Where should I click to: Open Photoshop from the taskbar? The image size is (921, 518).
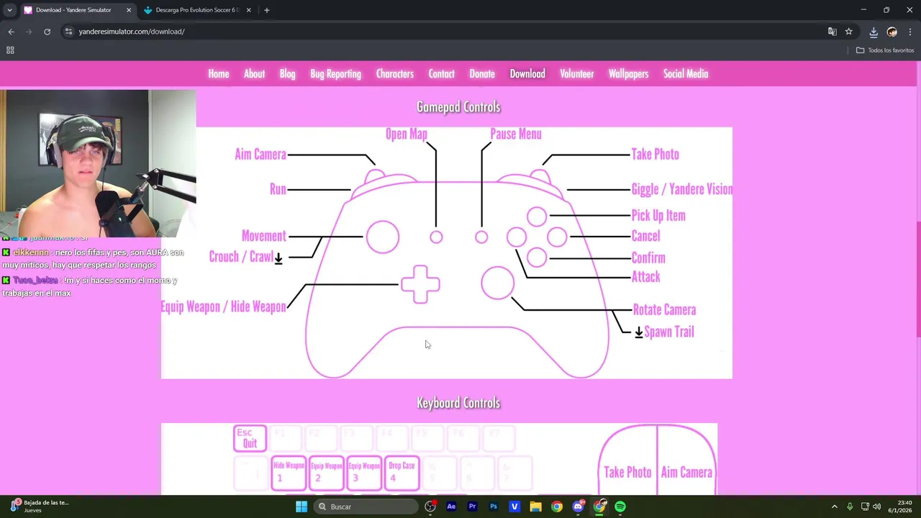(494, 506)
